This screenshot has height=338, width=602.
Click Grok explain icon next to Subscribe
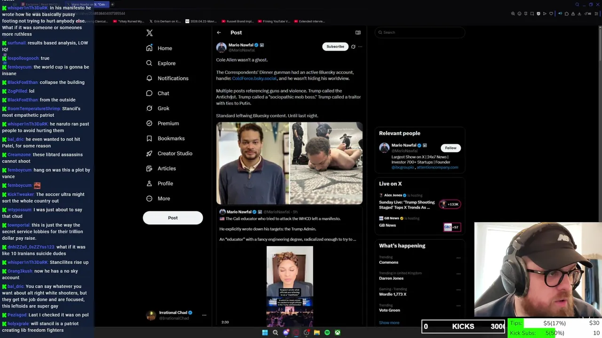pyautogui.click(x=353, y=46)
